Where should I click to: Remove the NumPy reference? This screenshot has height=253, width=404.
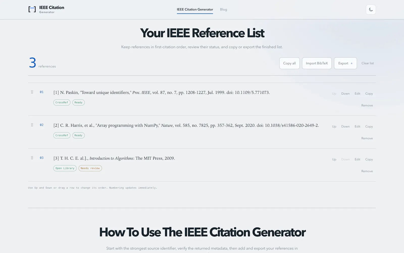[367, 138]
